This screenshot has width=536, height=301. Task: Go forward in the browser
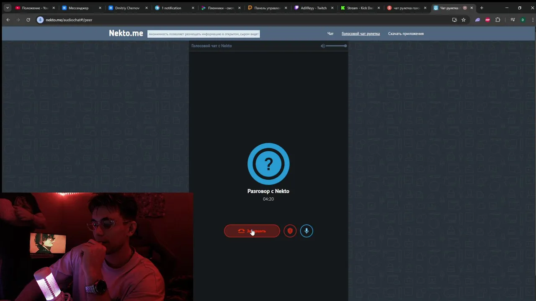point(18,20)
